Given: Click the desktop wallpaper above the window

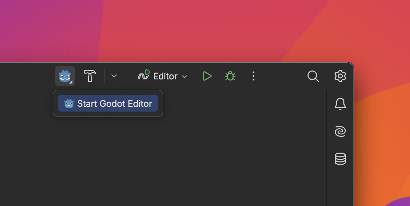Looking at the screenshot, I should [x=205, y=31].
